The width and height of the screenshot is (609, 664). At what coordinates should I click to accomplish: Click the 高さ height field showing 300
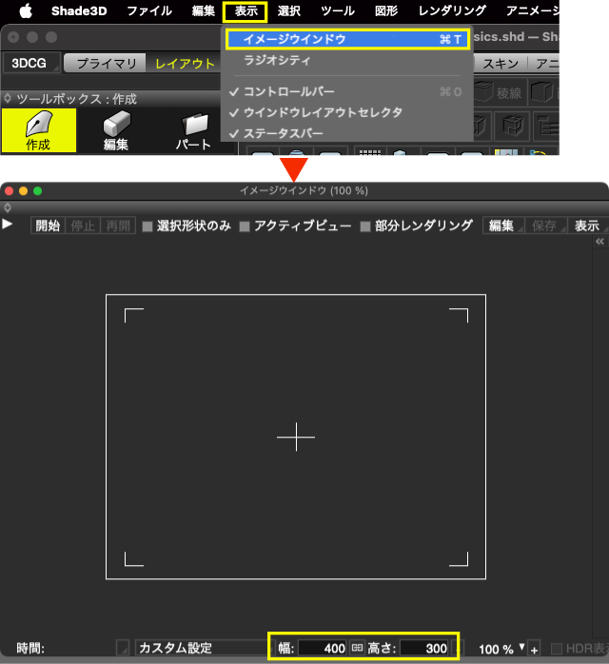pyautogui.click(x=424, y=648)
